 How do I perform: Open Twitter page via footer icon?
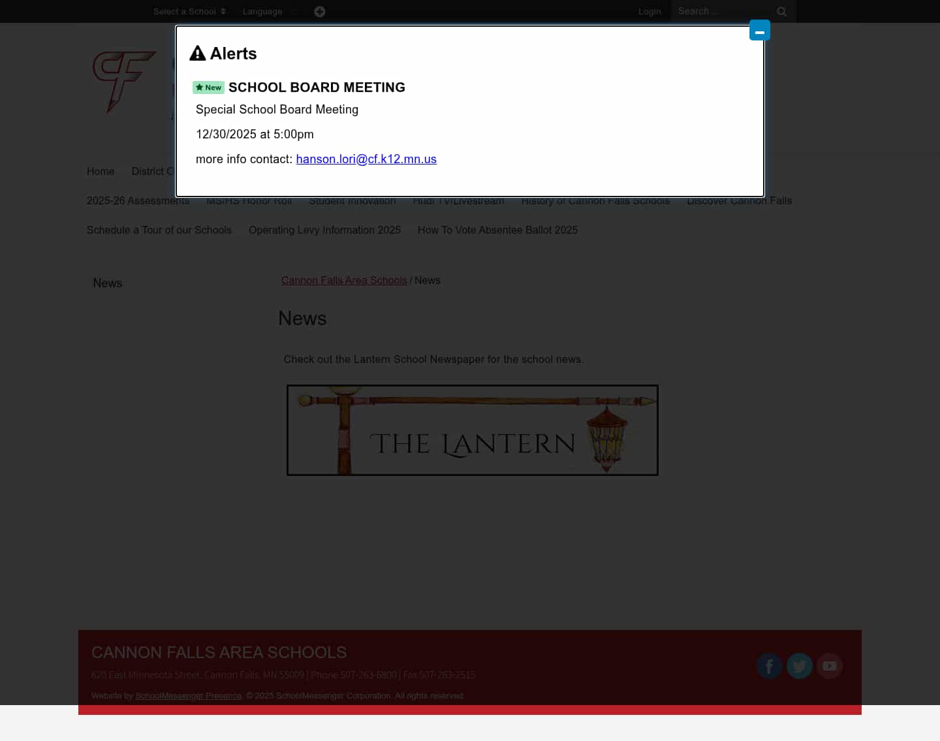point(799,665)
